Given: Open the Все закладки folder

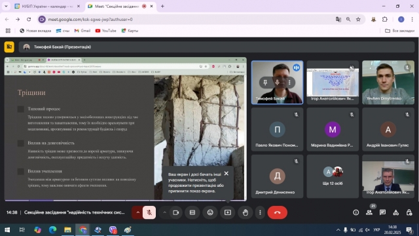Looking at the screenshot, I should click(400, 31).
